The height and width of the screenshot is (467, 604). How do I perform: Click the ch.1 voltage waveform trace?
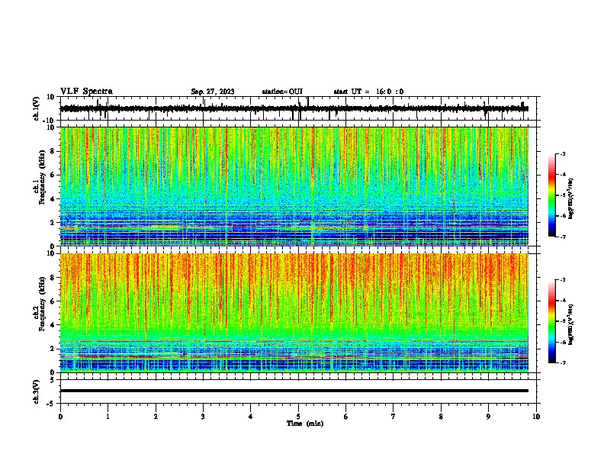(x=294, y=108)
